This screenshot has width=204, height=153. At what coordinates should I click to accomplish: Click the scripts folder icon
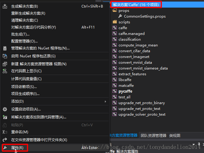(115, 22)
